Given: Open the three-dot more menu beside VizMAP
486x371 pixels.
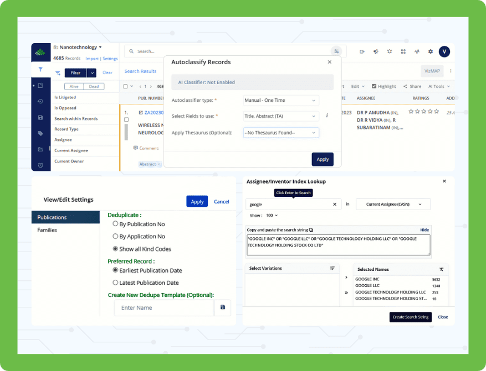Looking at the screenshot, I should (451, 71).
